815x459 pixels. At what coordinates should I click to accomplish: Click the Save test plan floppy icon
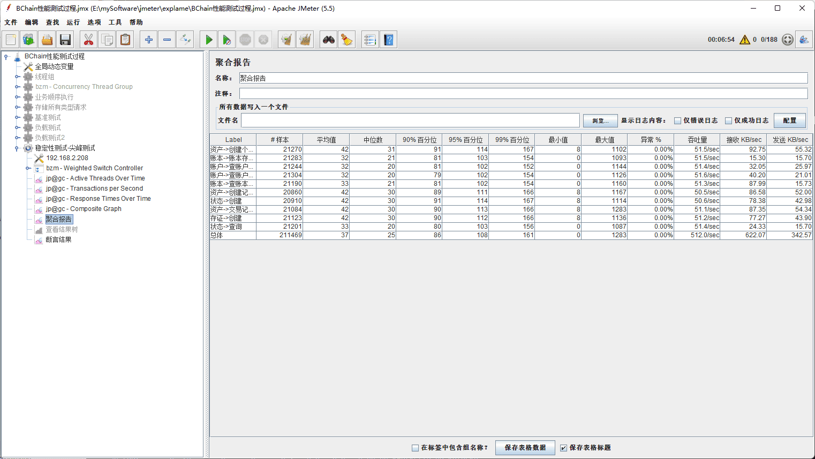tap(65, 40)
